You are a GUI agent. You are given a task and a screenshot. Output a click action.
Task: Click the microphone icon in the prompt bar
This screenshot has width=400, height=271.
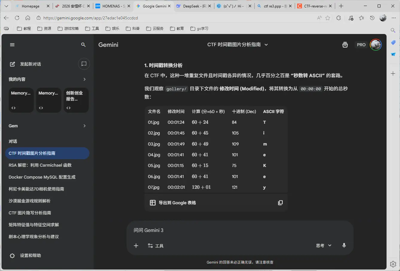(344, 245)
